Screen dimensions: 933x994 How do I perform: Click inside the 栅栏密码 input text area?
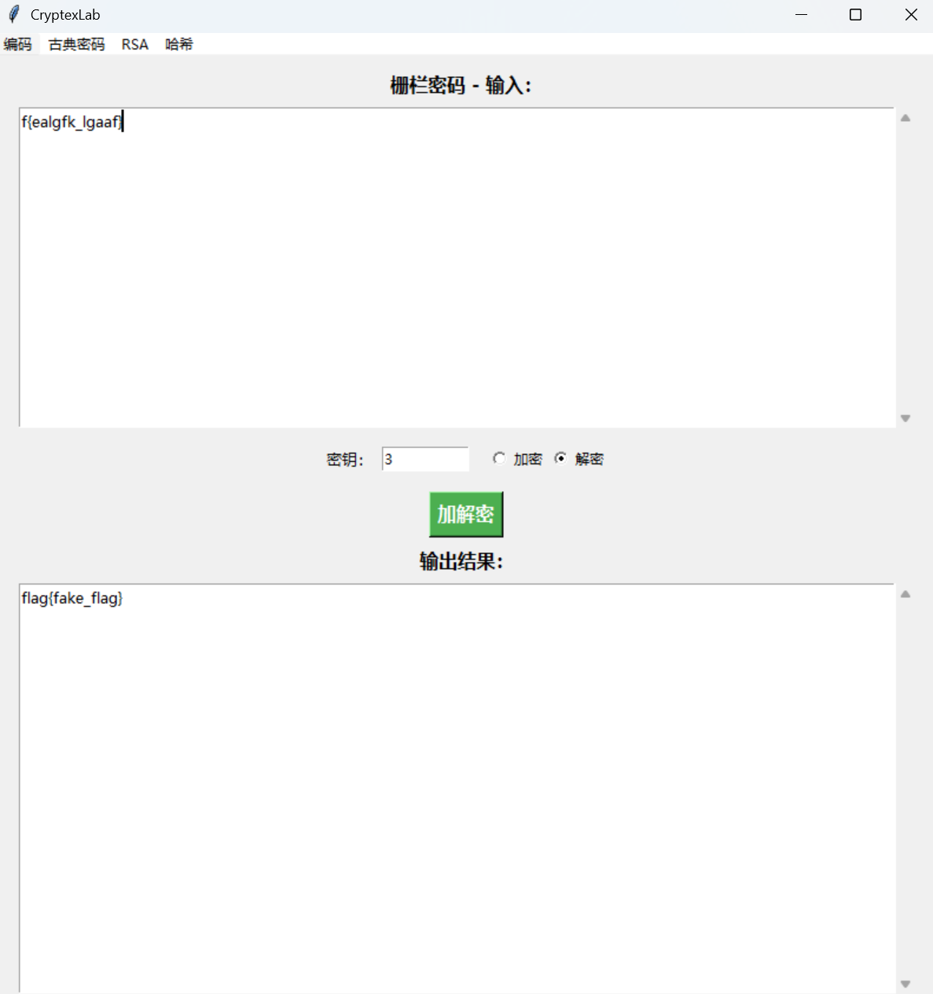coord(456,267)
